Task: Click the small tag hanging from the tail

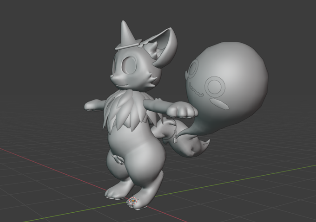Action: (x=175, y=140)
